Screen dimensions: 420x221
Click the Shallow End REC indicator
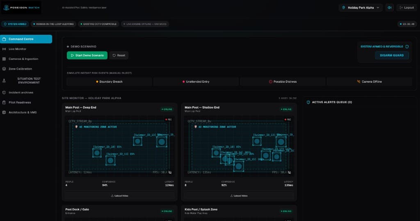(288, 120)
